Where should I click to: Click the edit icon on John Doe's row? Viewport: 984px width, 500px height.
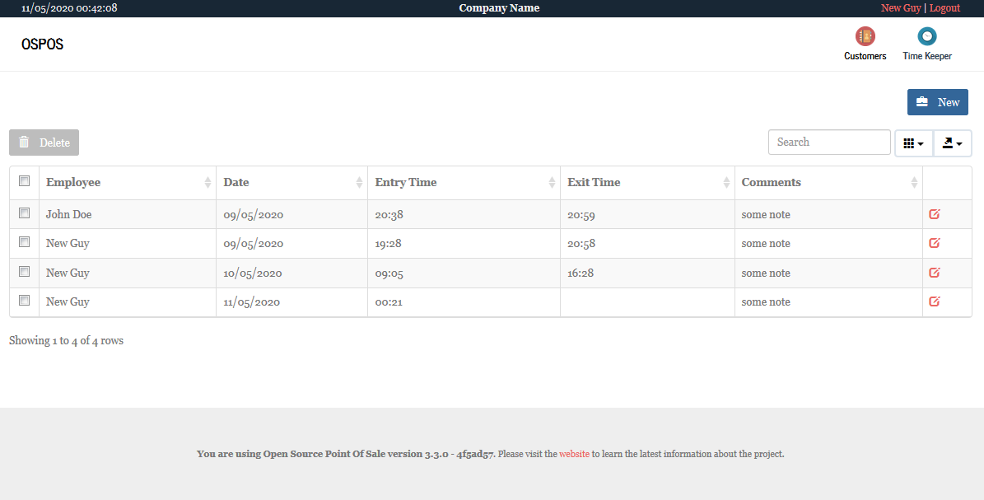point(934,213)
